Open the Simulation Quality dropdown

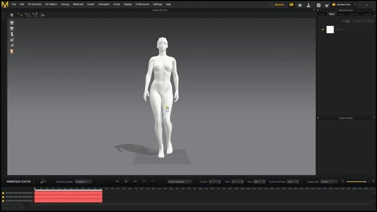point(84,182)
